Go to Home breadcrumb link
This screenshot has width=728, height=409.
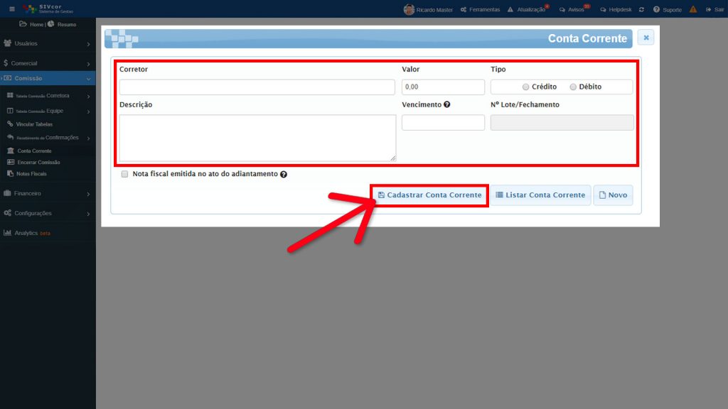(36, 25)
